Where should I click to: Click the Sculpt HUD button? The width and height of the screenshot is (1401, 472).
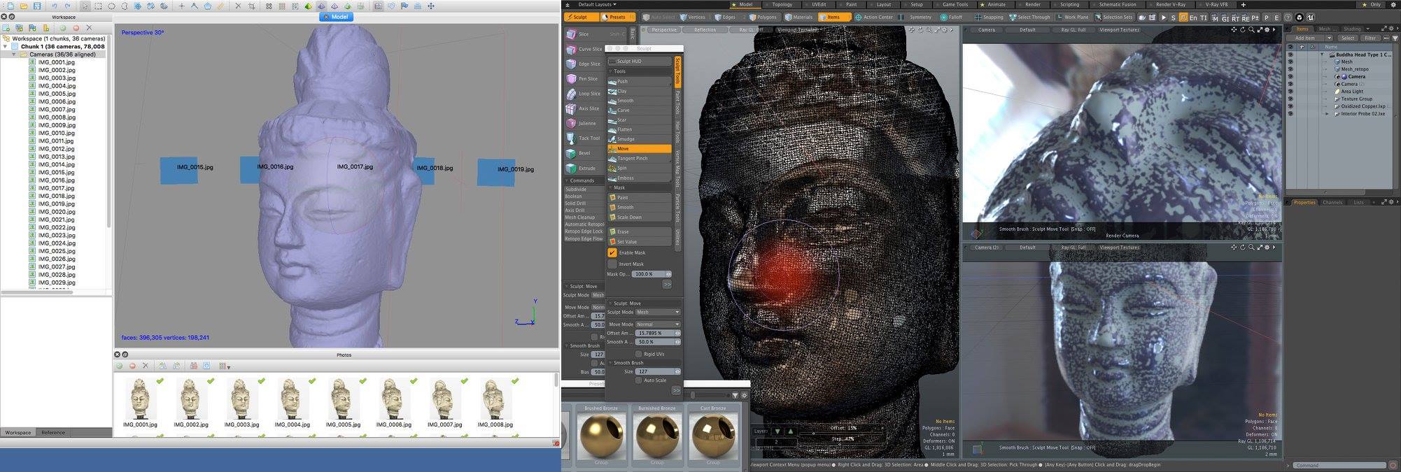coord(640,61)
